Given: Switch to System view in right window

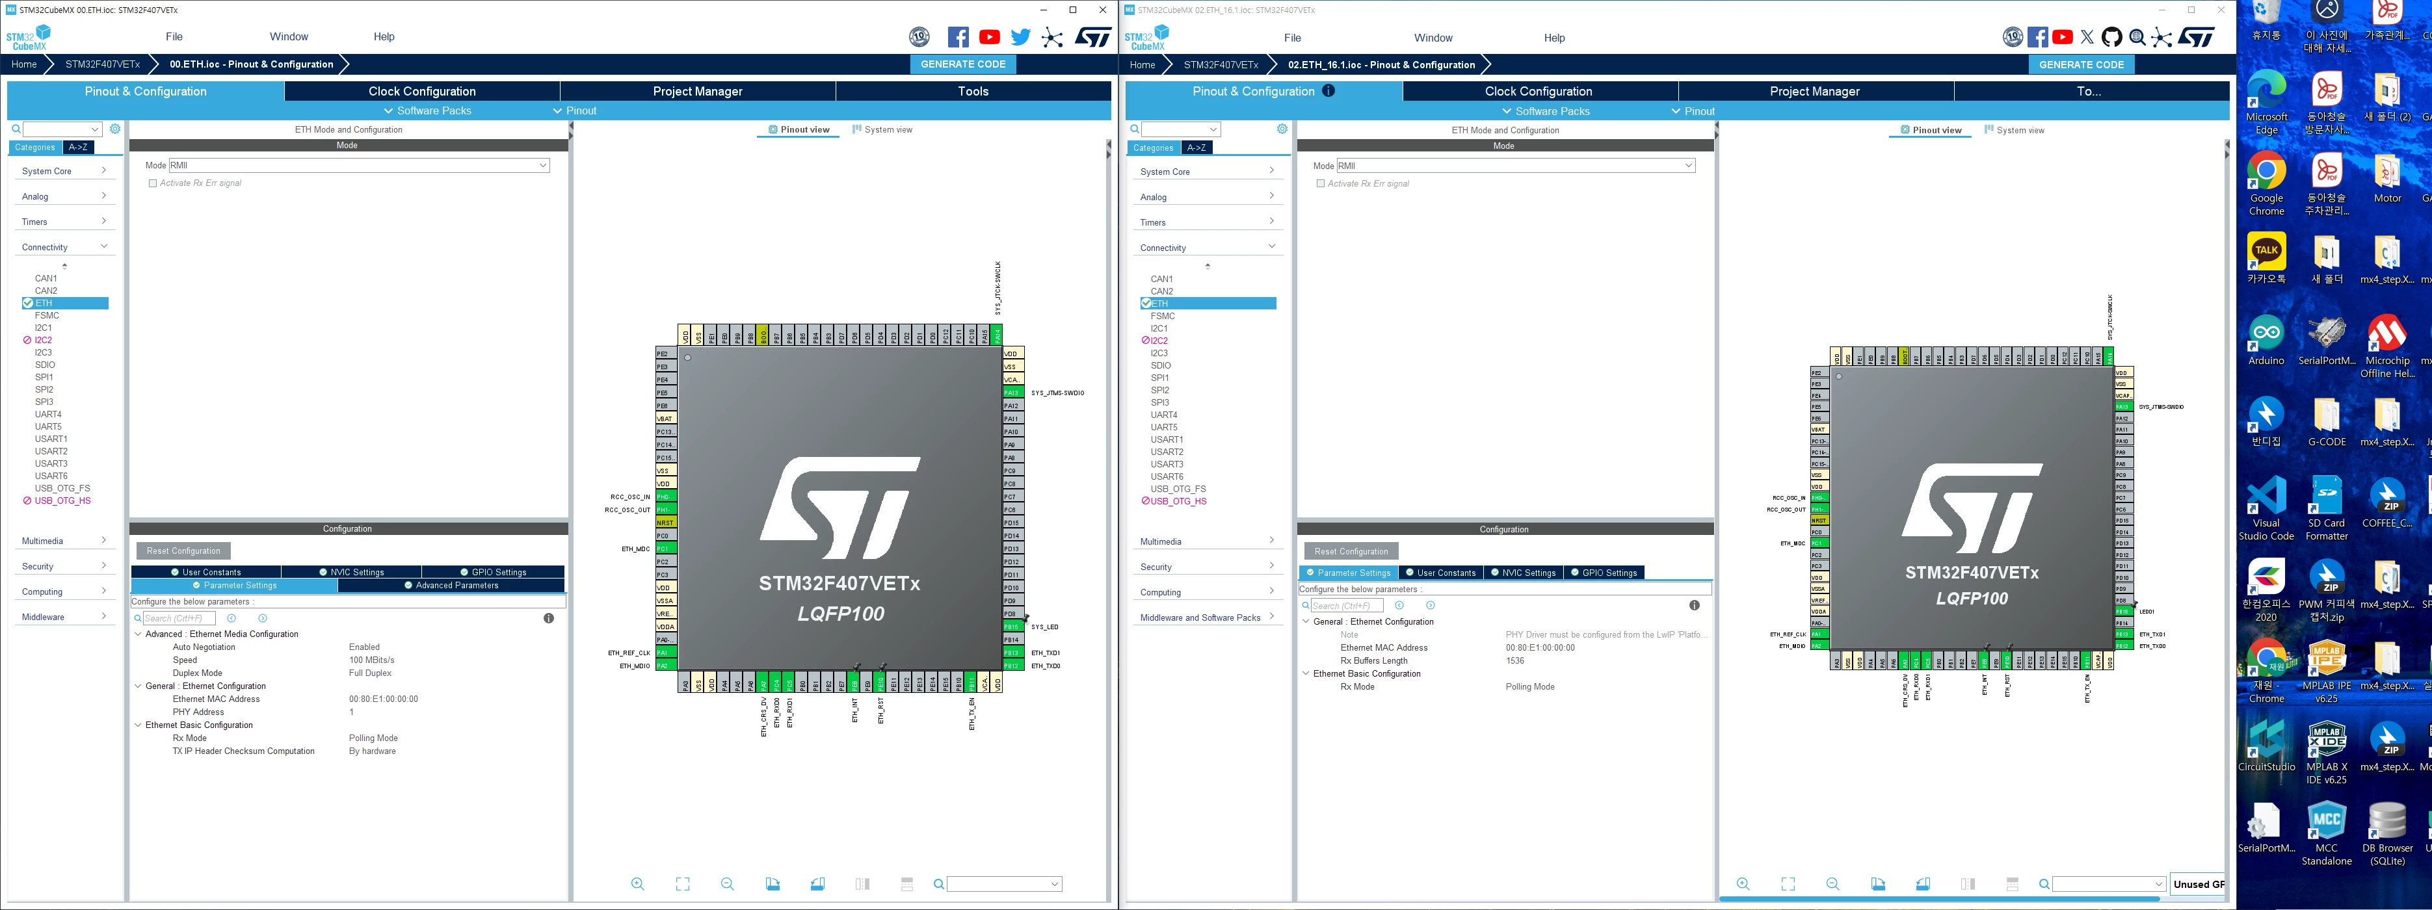Looking at the screenshot, I should [x=2014, y=130].
